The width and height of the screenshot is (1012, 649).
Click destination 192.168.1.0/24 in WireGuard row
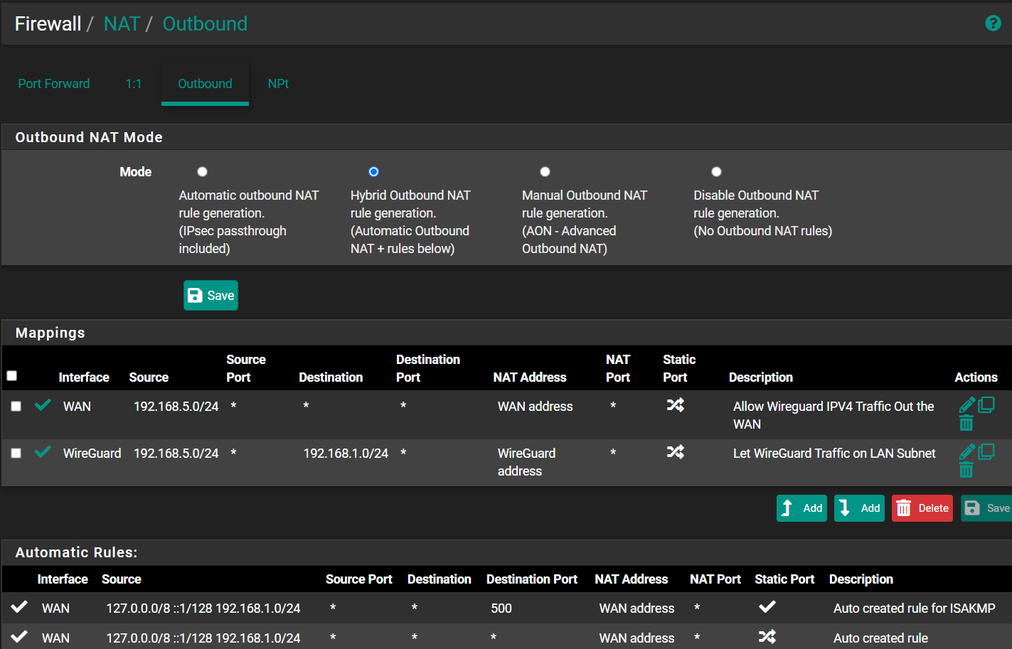(x=346, y=454)
